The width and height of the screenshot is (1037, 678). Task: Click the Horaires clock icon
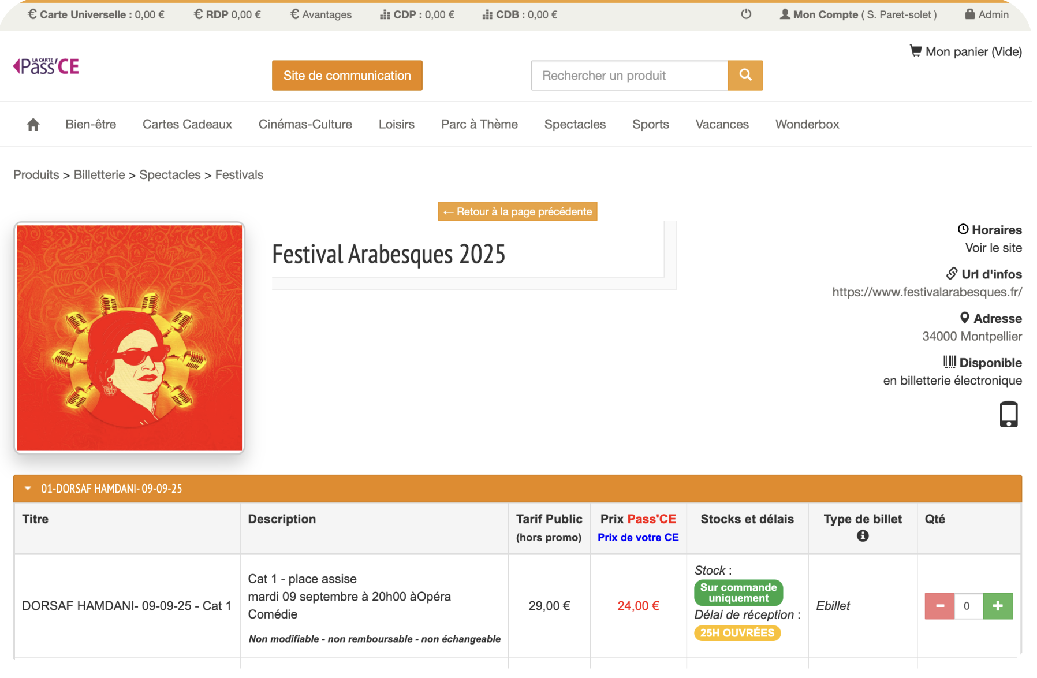963,229
